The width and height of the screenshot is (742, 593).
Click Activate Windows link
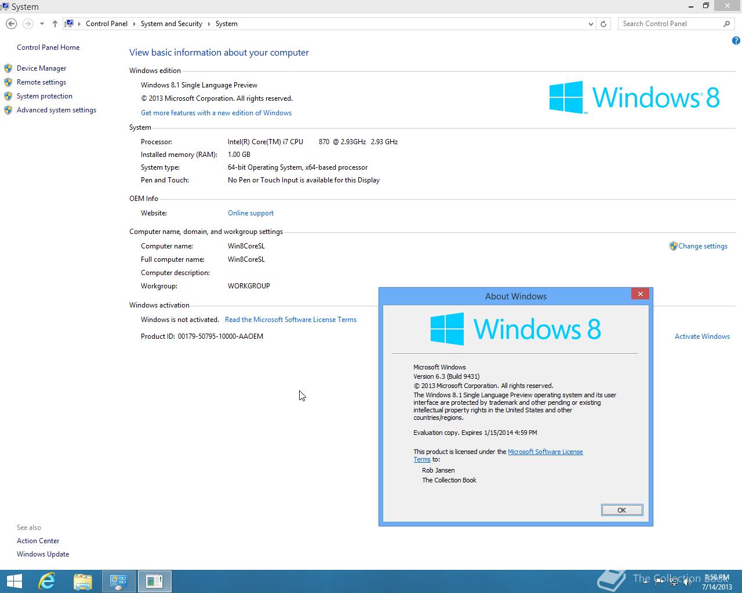pos(702,336)
